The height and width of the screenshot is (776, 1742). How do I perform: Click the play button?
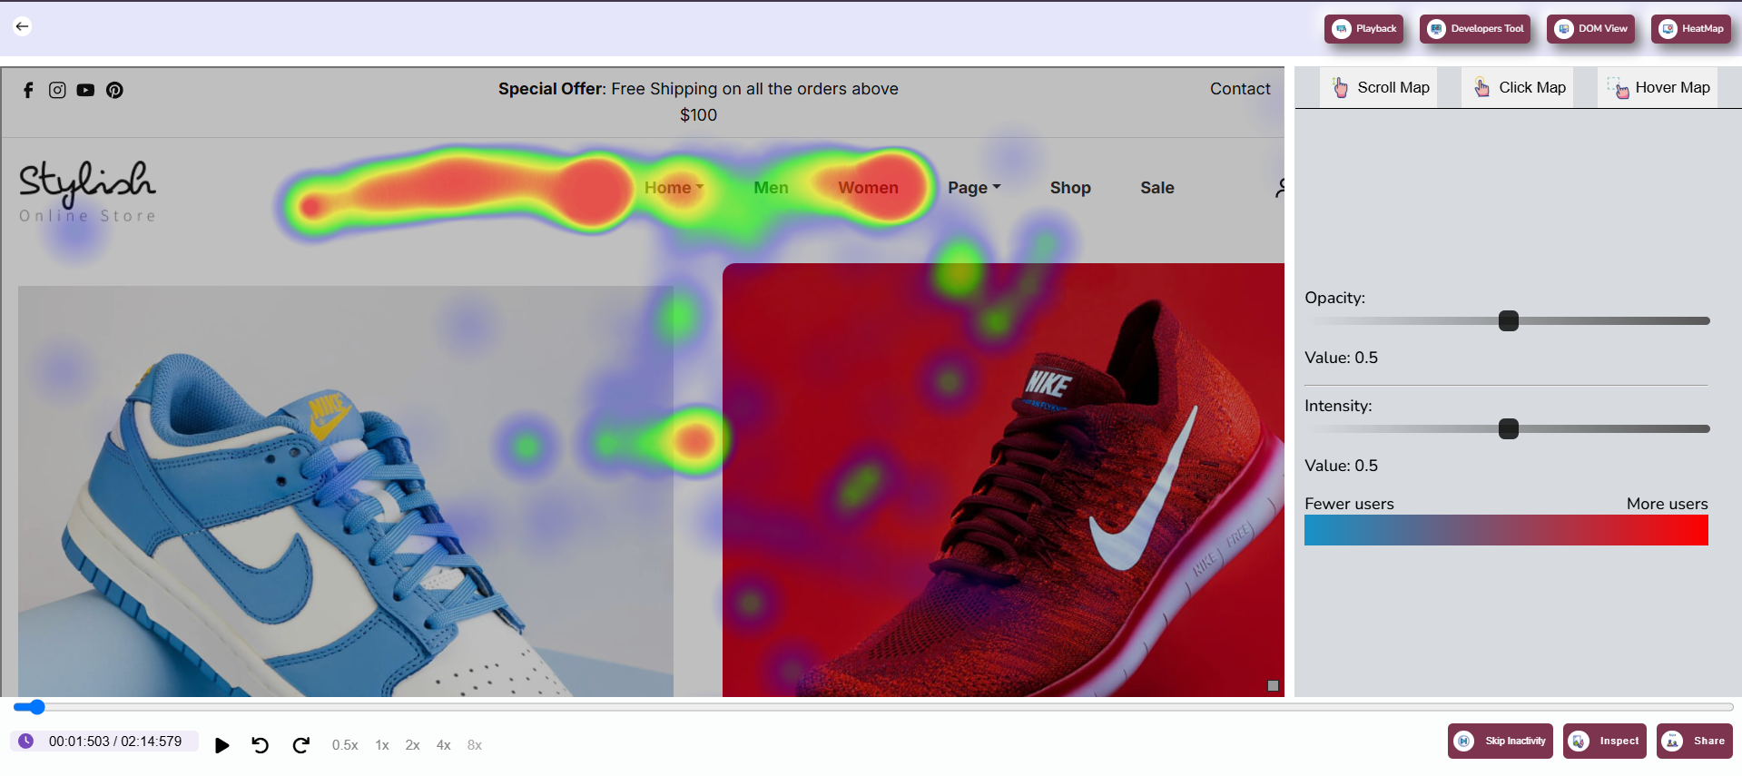pos(221,745)
